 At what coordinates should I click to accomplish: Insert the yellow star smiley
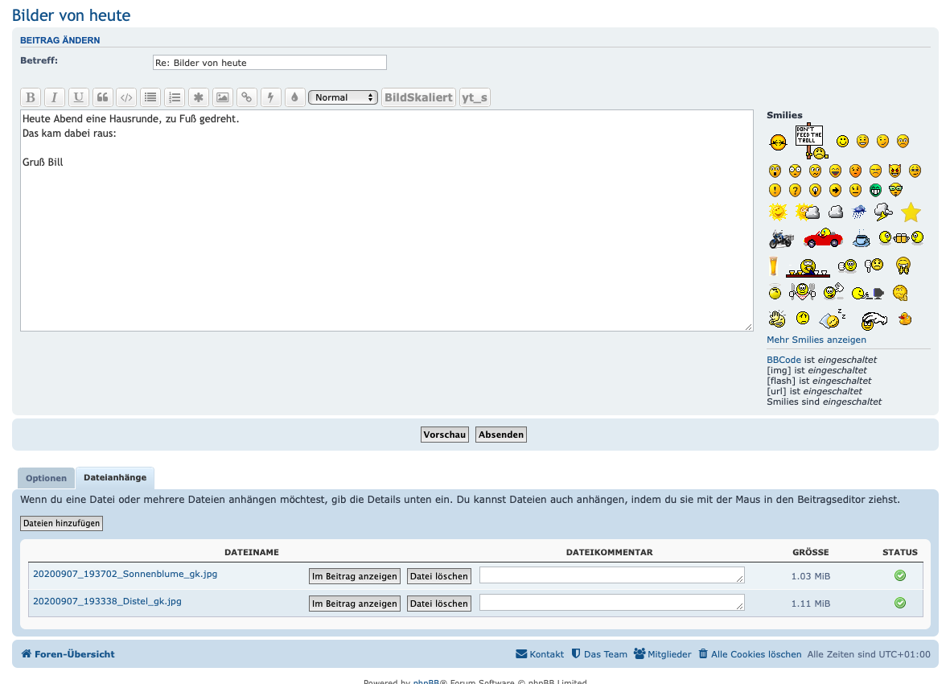click(x=911, y=212)
